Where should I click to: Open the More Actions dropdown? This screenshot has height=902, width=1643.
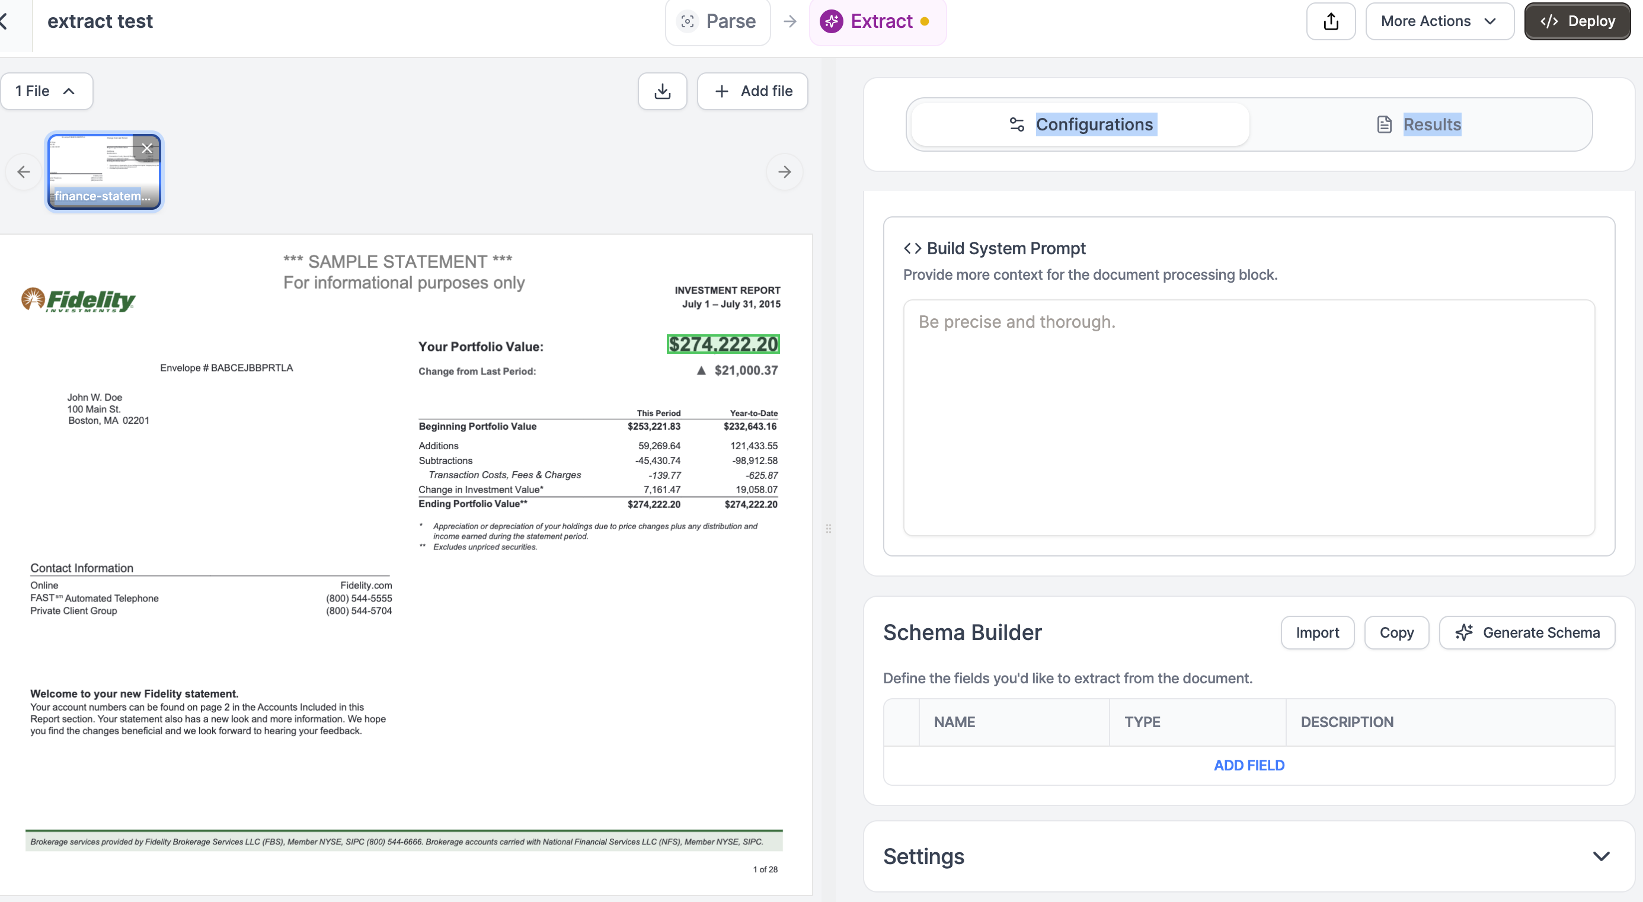[1439, 21]
